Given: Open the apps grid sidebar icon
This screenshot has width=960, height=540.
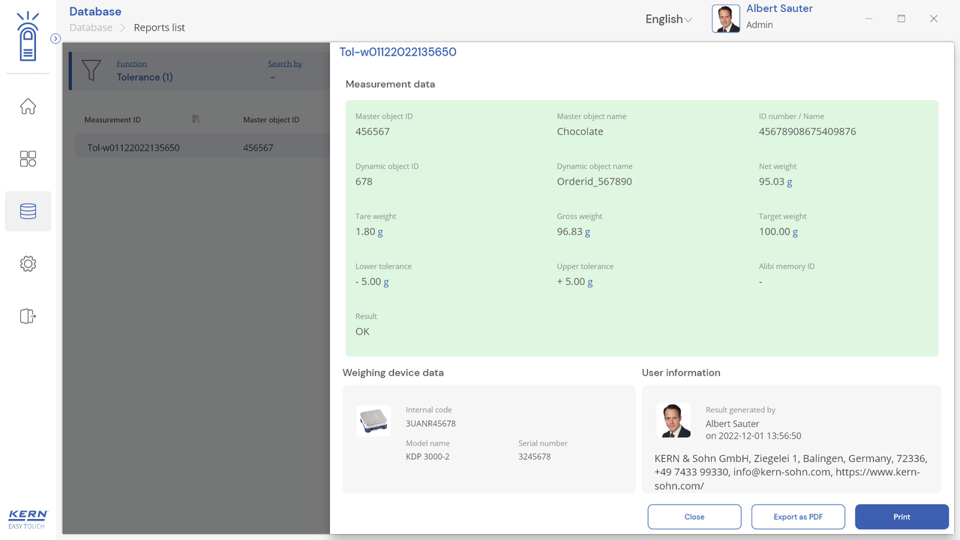Looking at the screenshot, I should (x=28, y=159).
